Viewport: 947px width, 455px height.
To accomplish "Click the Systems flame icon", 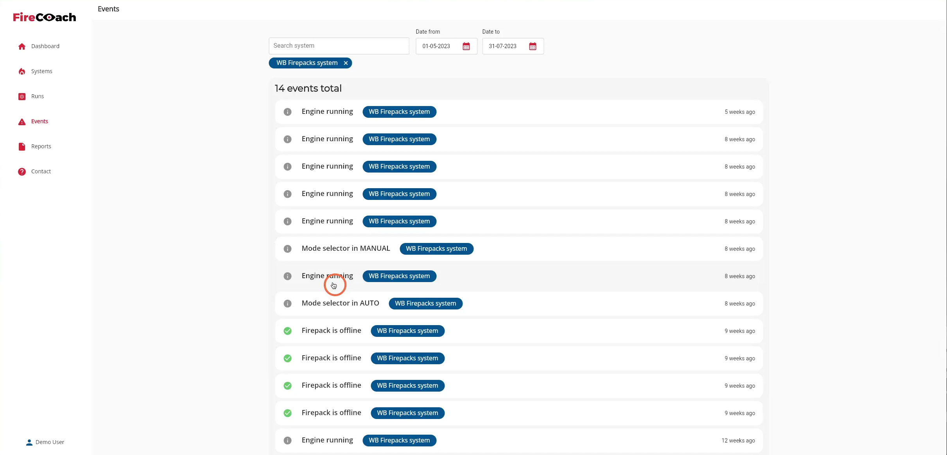I will [x=22, y=71].
